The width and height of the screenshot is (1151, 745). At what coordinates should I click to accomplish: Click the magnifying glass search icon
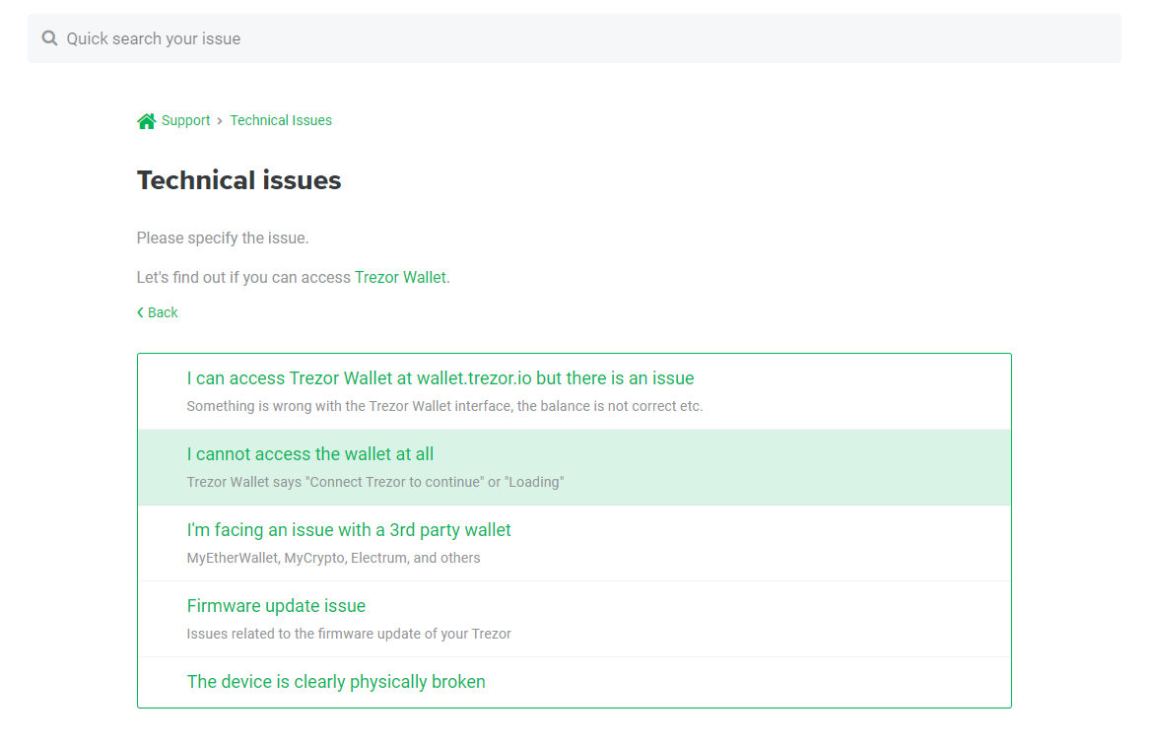(x=49, y=38)
